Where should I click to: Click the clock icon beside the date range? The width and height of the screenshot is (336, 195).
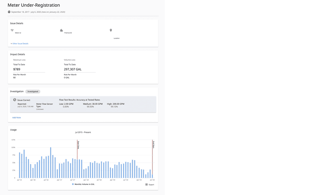point(9,12)
